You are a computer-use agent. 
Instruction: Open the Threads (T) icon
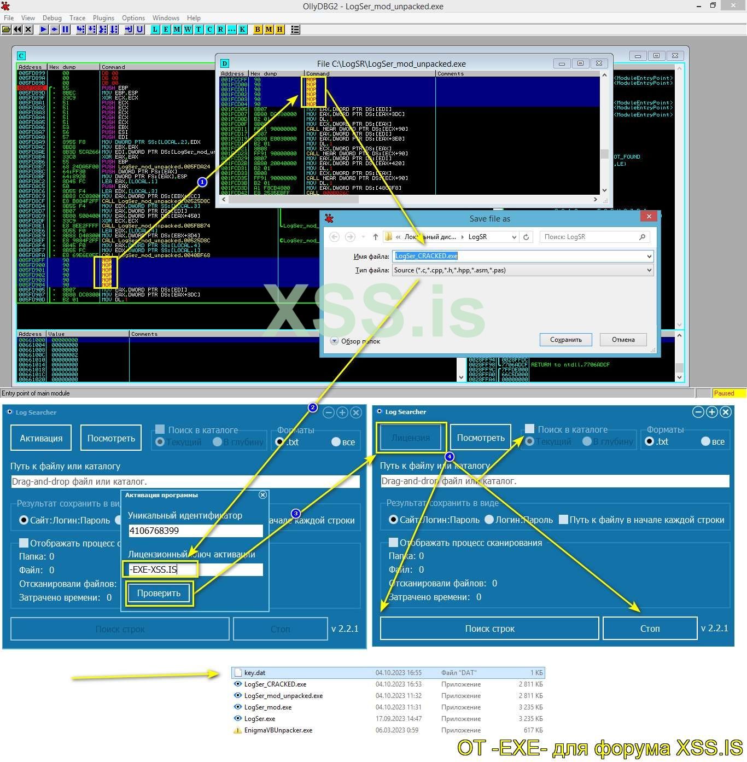[199, 30]
